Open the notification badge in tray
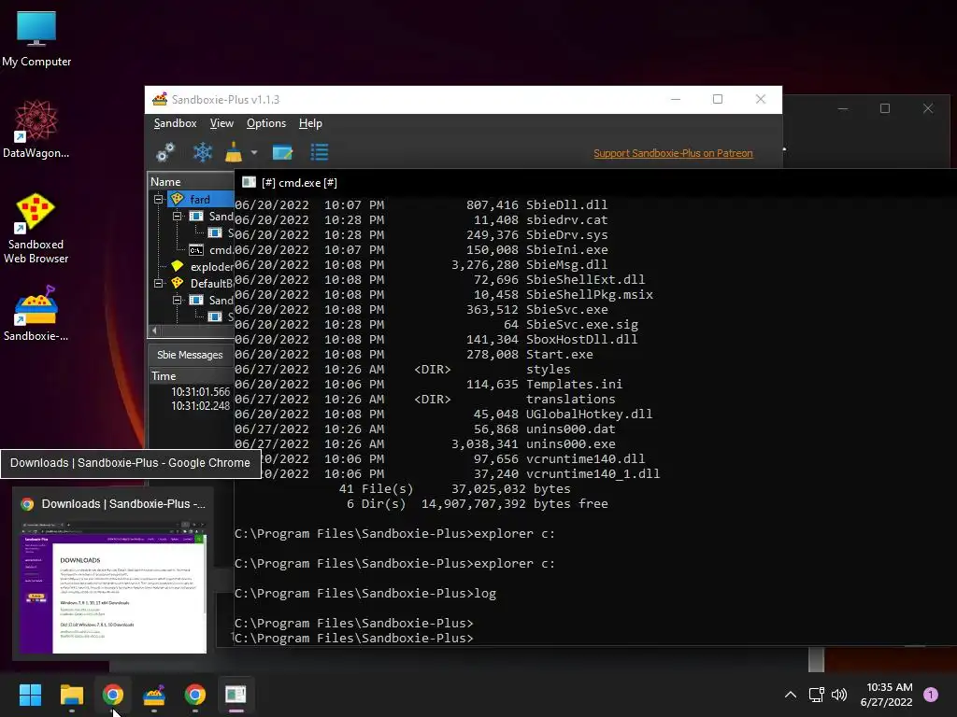This screenshot has width=957, height=717. [931, 695]
